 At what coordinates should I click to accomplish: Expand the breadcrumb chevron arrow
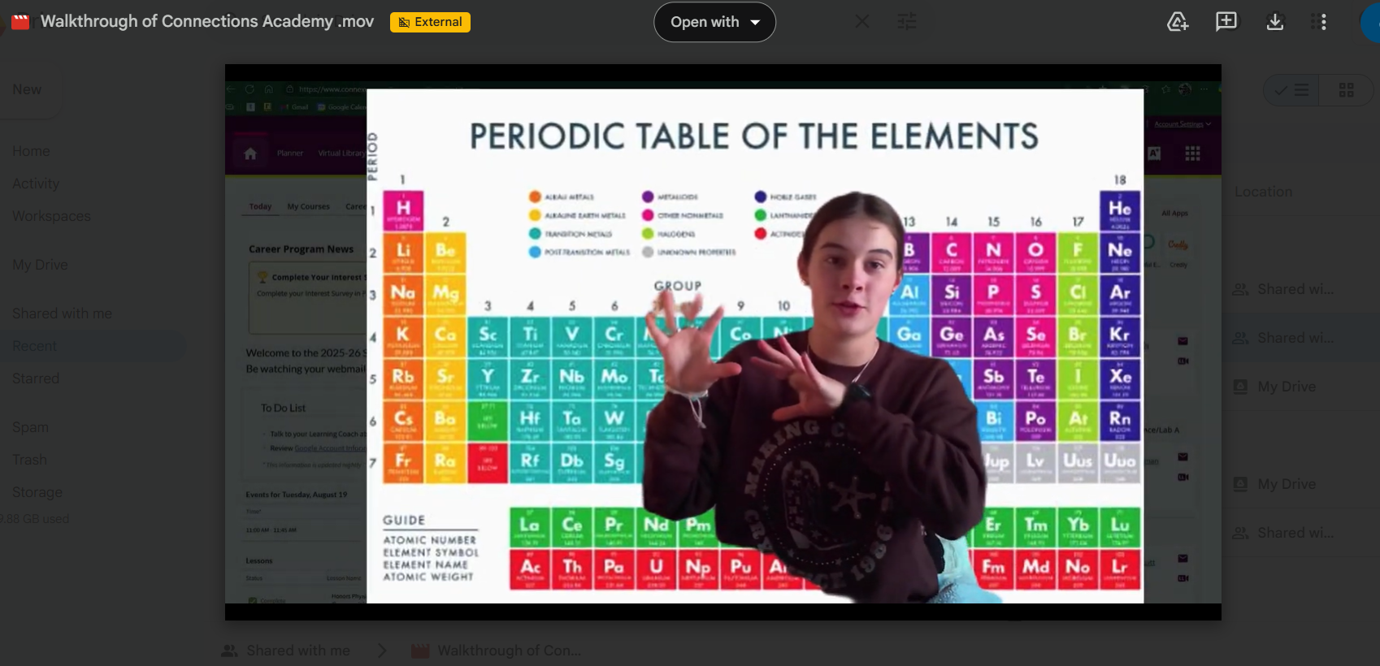[x=382, y=651]
